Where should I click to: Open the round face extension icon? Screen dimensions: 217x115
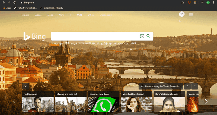coord(195,2)
